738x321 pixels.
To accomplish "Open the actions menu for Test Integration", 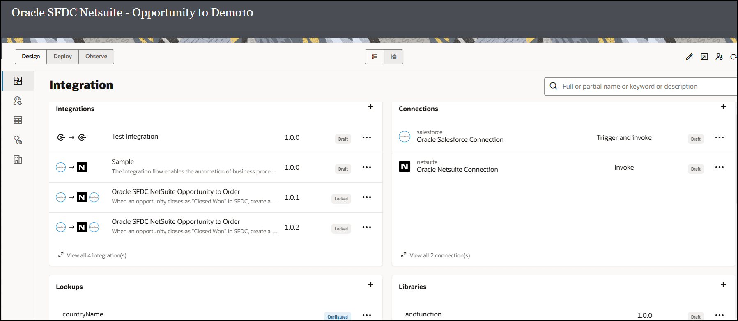I will pyautogui.click(x=367, y=137).
